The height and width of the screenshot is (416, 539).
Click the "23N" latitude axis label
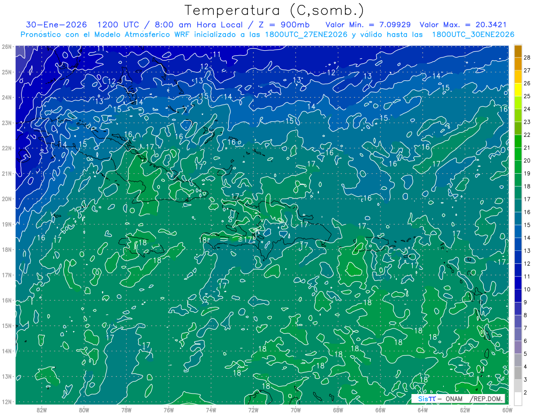tap(6, 123)
